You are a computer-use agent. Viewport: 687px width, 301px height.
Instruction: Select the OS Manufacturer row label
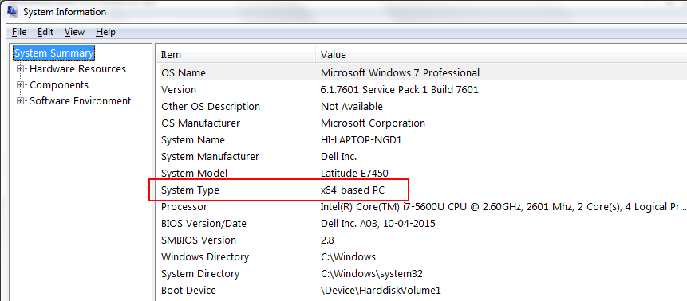[200, 123]
